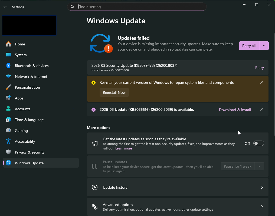This screenshot has width=275, height=216.
Task: Click the yellow warning icon on reinstall banner
Action: 93,82
